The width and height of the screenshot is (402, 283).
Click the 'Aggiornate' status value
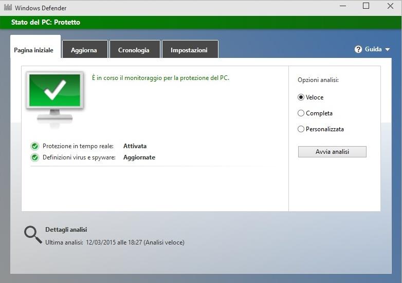pyautogui.click(x=139, y=157)
